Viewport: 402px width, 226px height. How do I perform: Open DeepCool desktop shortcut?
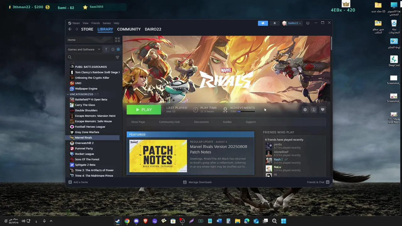(394, 61)
